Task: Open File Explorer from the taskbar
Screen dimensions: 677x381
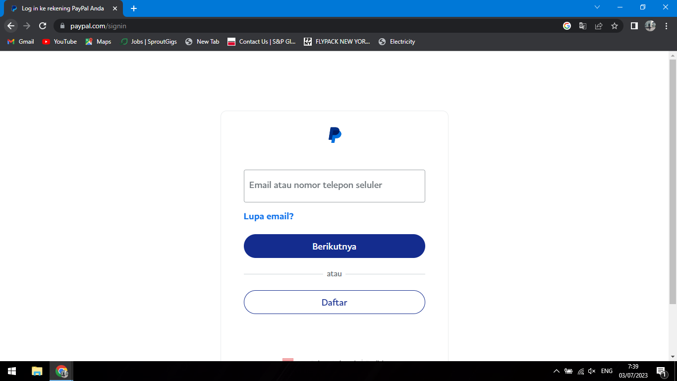Action: coord(37,371)
